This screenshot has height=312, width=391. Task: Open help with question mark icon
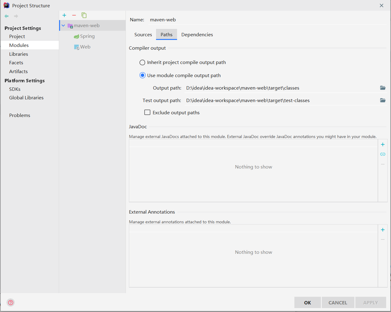[11, 303]
